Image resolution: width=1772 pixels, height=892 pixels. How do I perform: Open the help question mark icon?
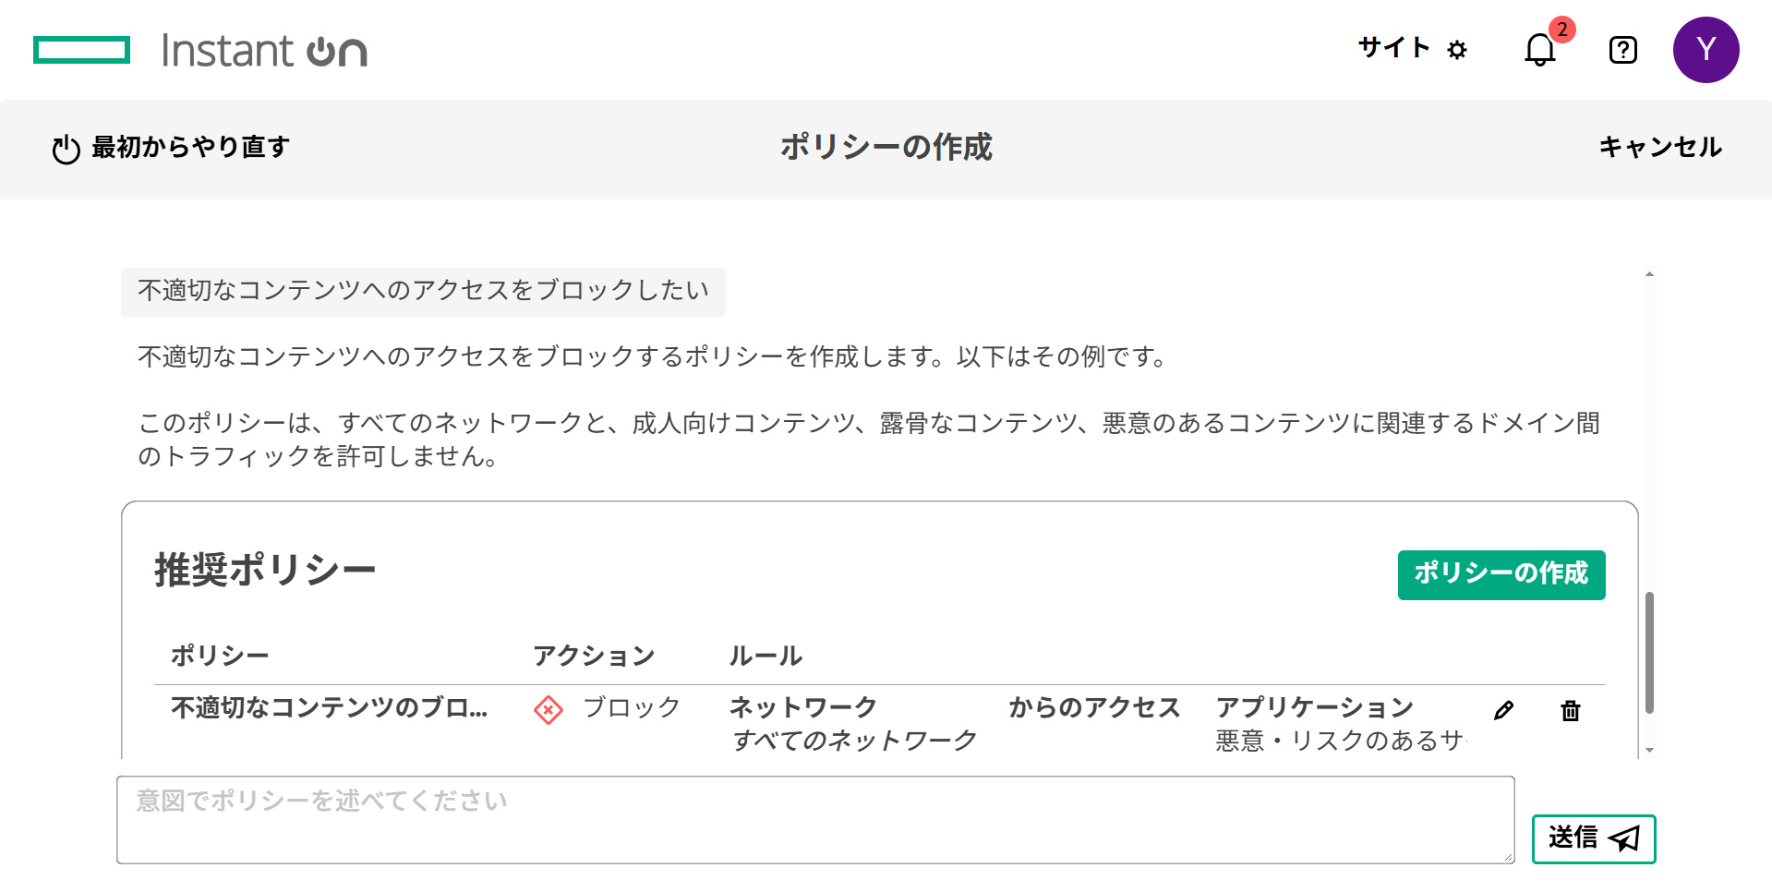pyautogui.click(x=1622, y=50)
